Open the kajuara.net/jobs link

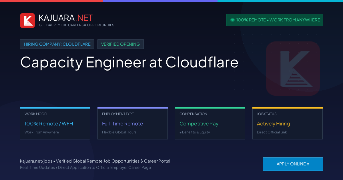click(x=36, y=161)
